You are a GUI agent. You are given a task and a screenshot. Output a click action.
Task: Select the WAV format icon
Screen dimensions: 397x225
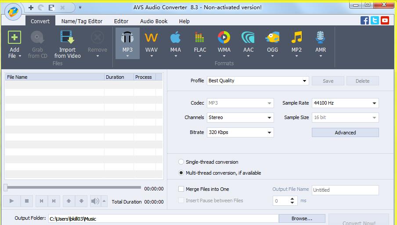(x=152, y=38)
